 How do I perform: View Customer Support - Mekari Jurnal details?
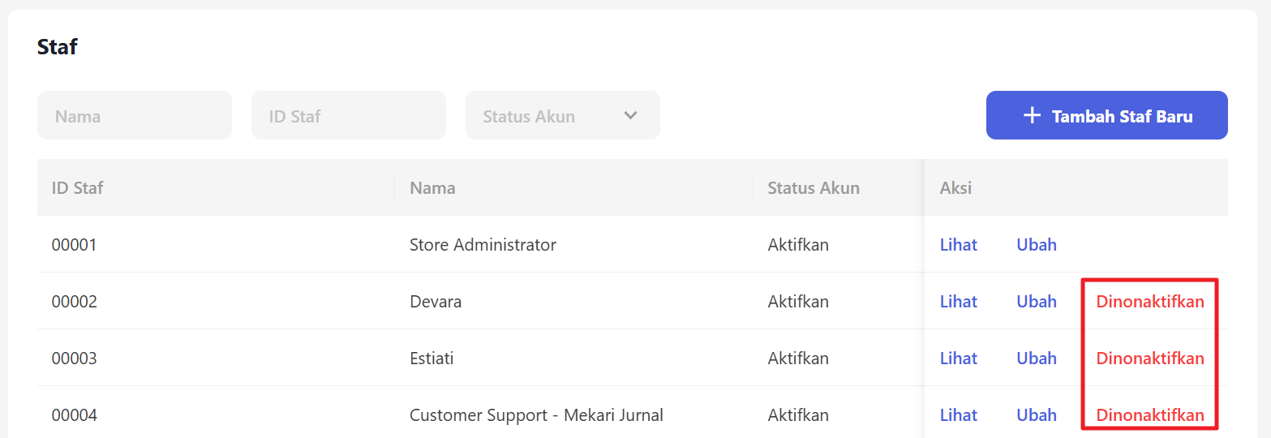click(958, 415)
